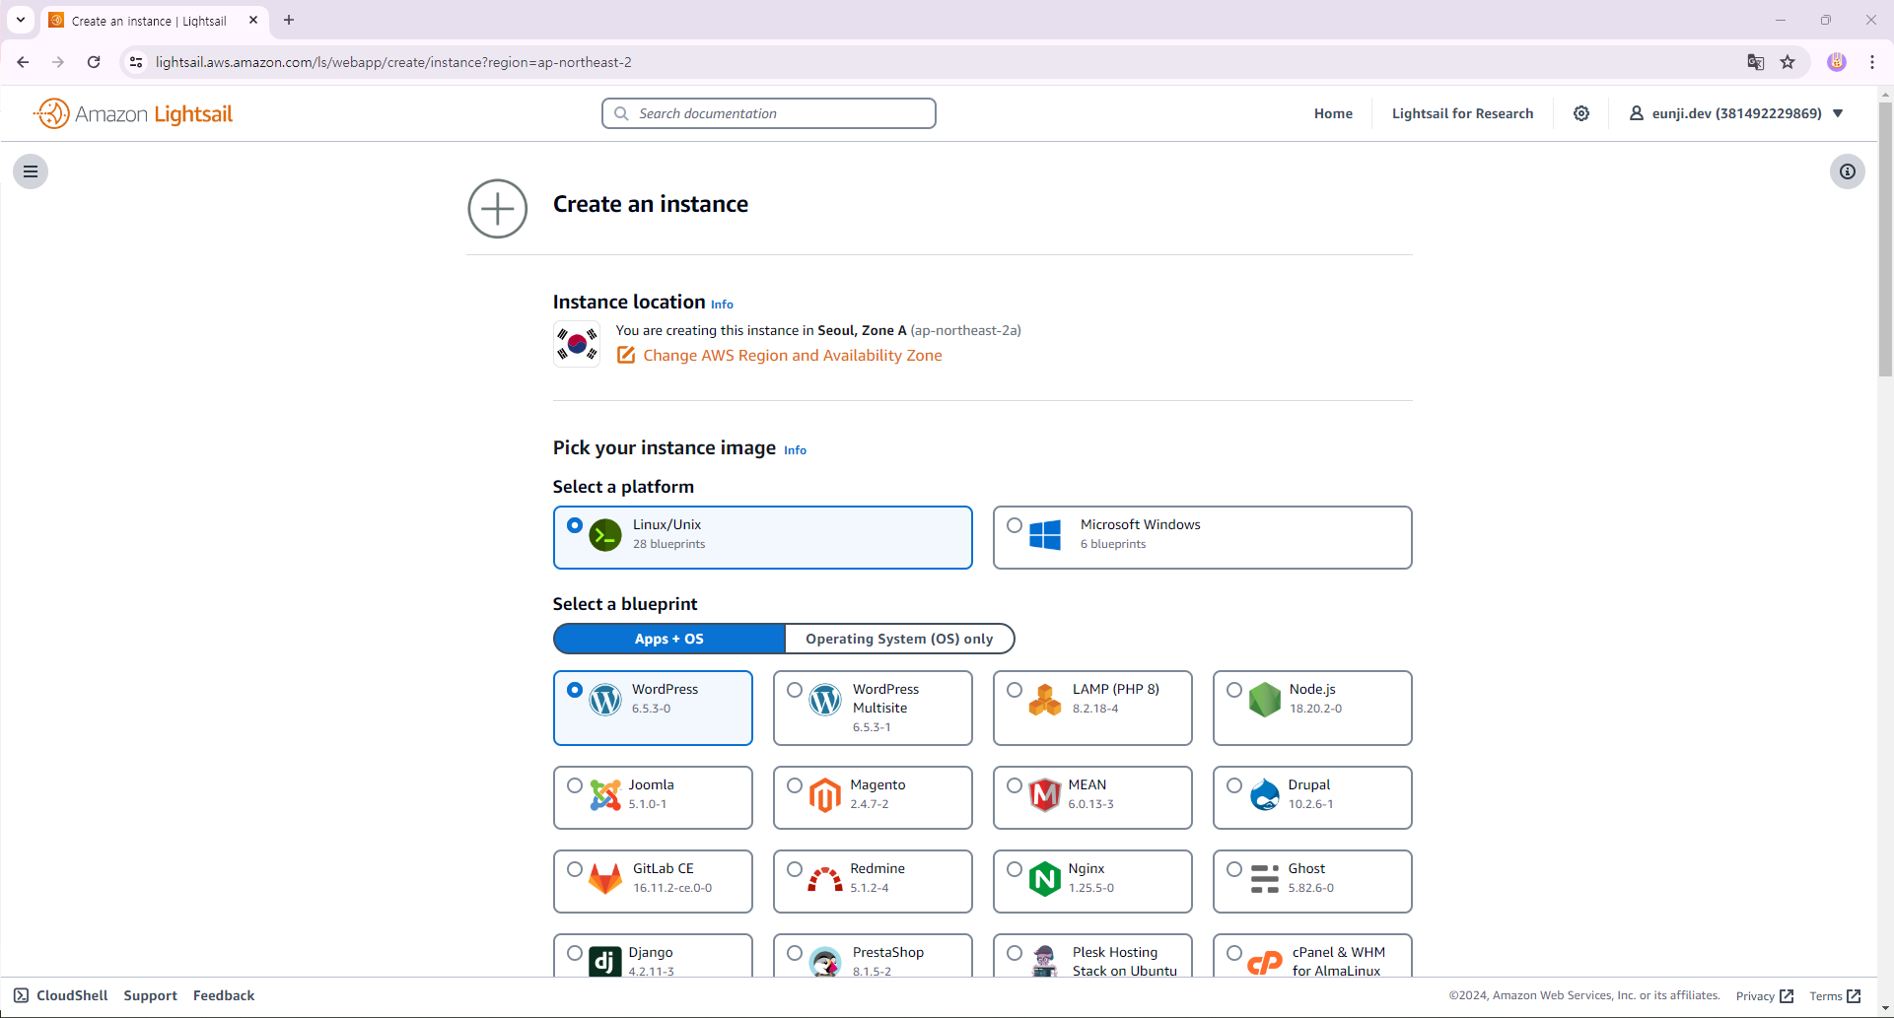Reload the page in Chrome
The image size is (1894, 1018).
(x=94, y=62)
